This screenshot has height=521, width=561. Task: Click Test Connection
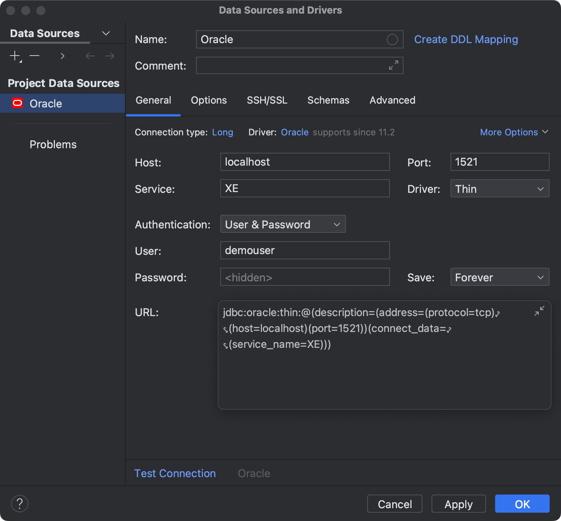[x=175, y=473]
